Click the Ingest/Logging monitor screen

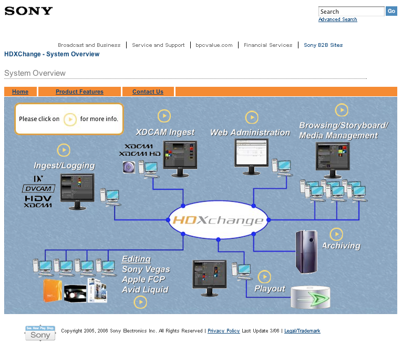tap(77, 191)
